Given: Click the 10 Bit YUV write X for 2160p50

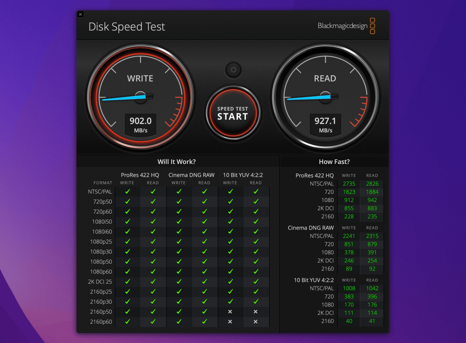Looking at the screenshot, I should tap(230, 312).
